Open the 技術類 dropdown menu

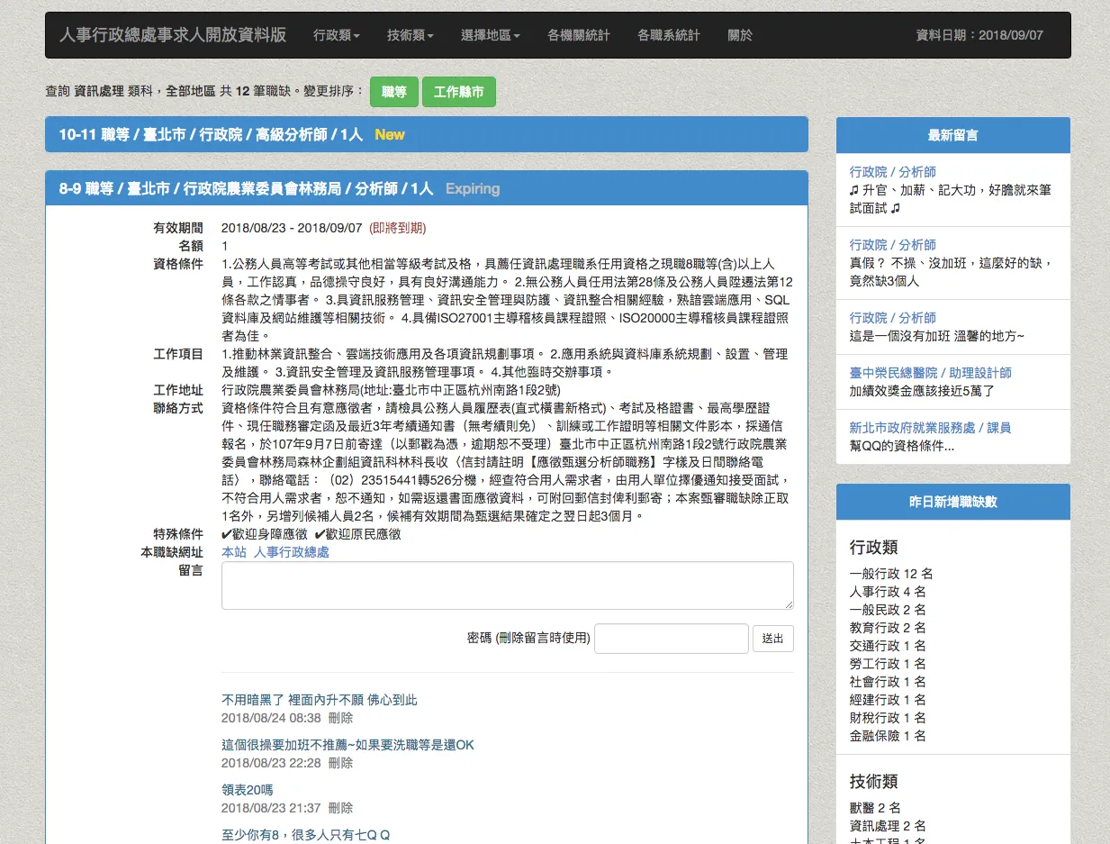click(410, 35)
